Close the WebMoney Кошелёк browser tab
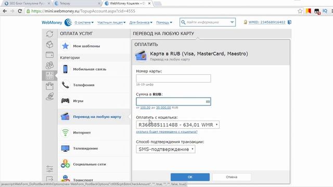This screenshot has height=187, width=333. pyautogui.click(x=149, y=4)
